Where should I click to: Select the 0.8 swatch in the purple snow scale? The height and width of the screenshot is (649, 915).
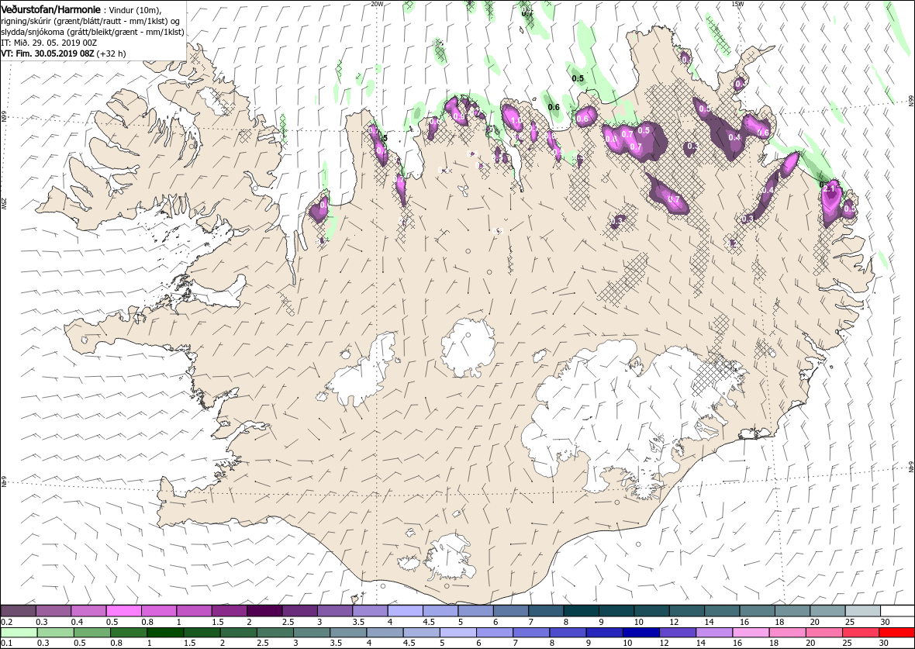click(x=159, y=611)
